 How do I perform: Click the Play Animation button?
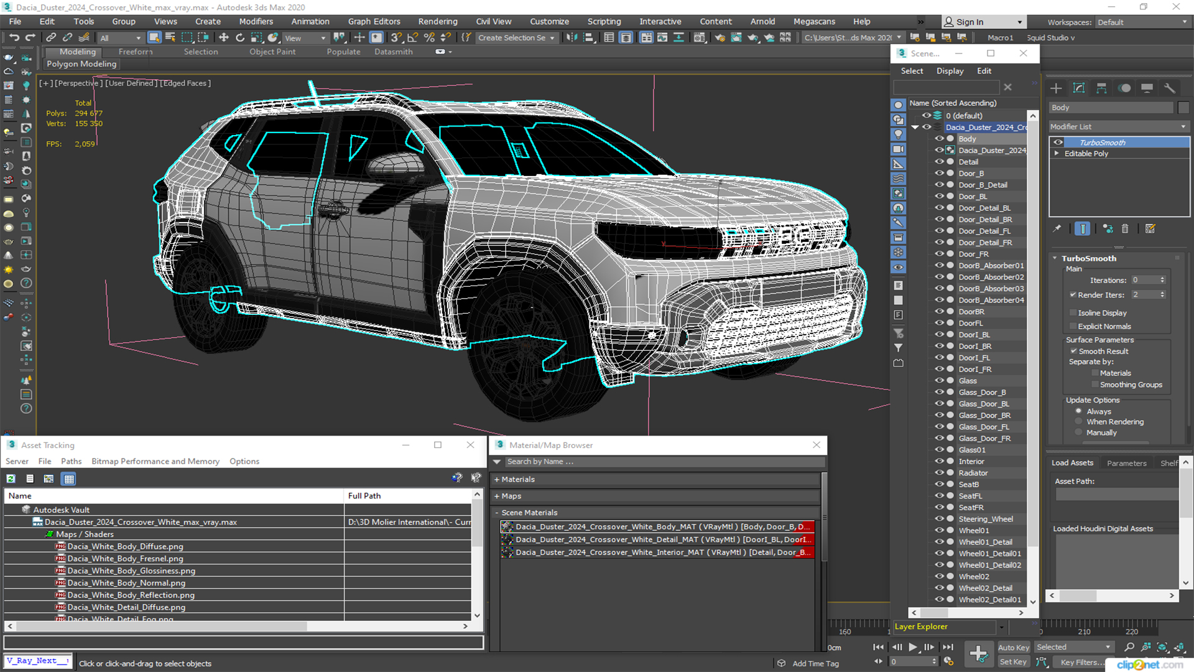(913, 647)
